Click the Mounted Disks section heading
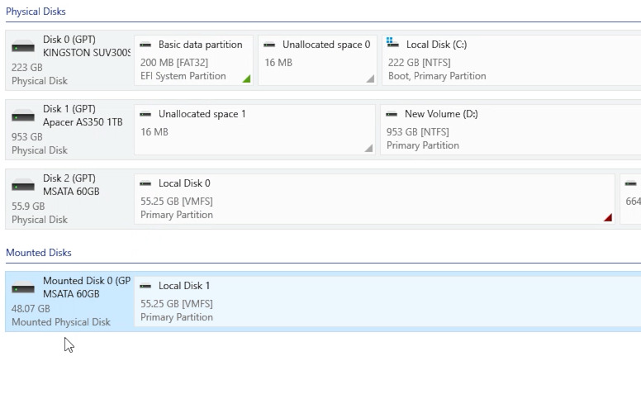Image resolution: width=641 pixels, height=399 pixels. pos(39,253)
